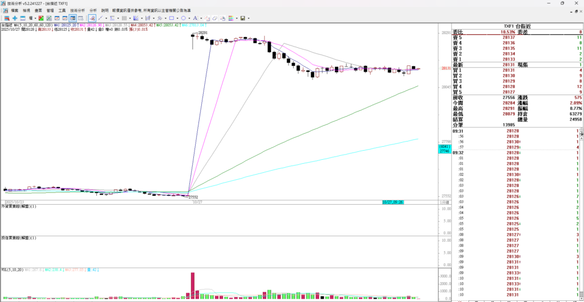Click the 1分鐘 timeframe label
This screenshot has height=302, width=584.
(444, 202)
